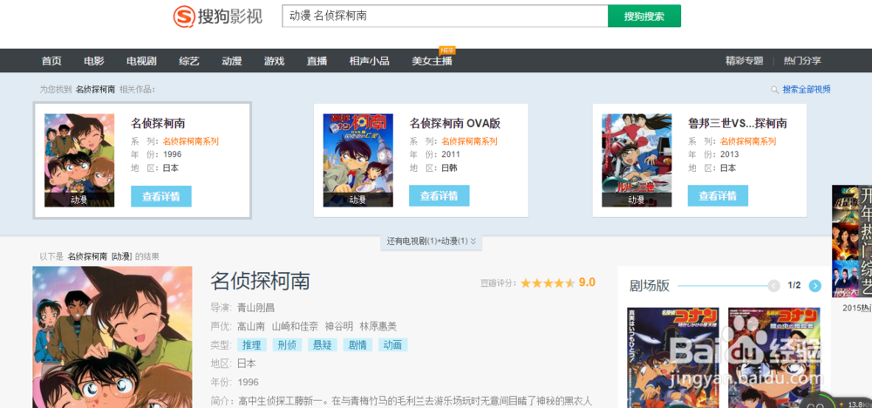Select the 推理 genre tag

pos(252,344)
